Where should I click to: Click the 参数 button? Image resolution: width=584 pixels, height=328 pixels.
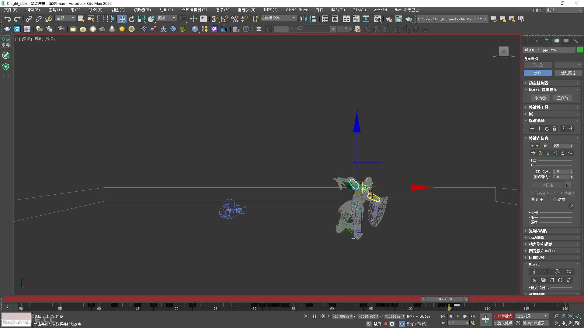click(x=538, y=73)
